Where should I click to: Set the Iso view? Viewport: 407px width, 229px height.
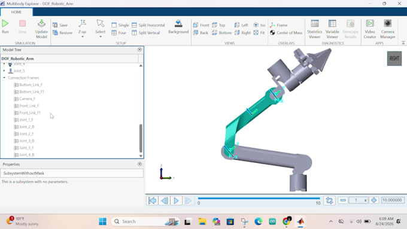coord(259,25)
